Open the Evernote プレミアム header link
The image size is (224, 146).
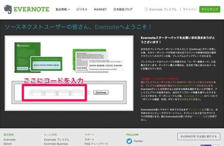tap(163, 9)
